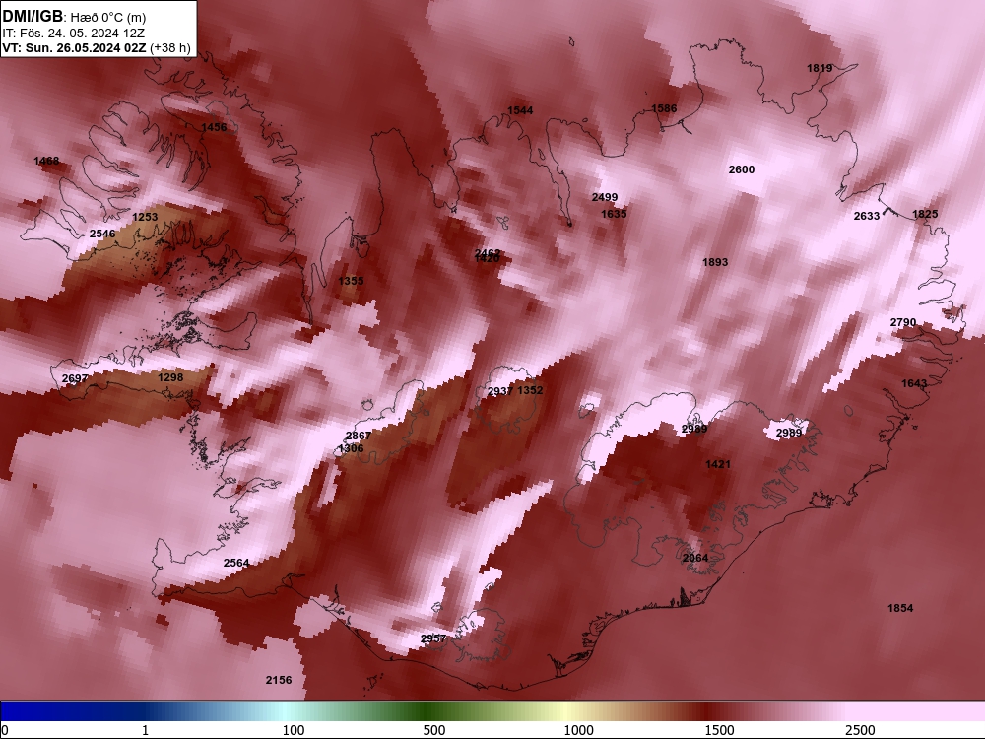
Task: Select the 2564 number
Action: point(236,563)
